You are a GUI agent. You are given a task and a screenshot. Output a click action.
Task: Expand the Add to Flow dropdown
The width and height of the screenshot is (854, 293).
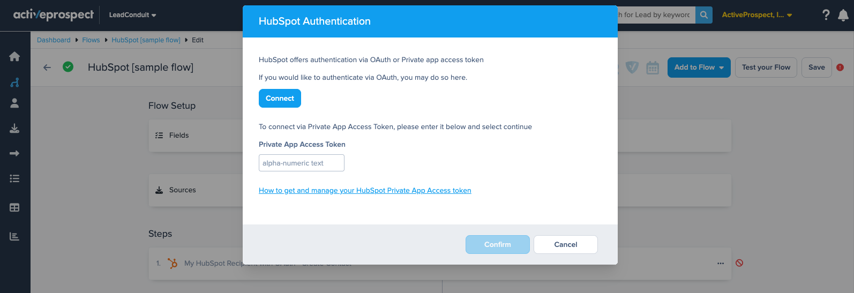(699, 67)
